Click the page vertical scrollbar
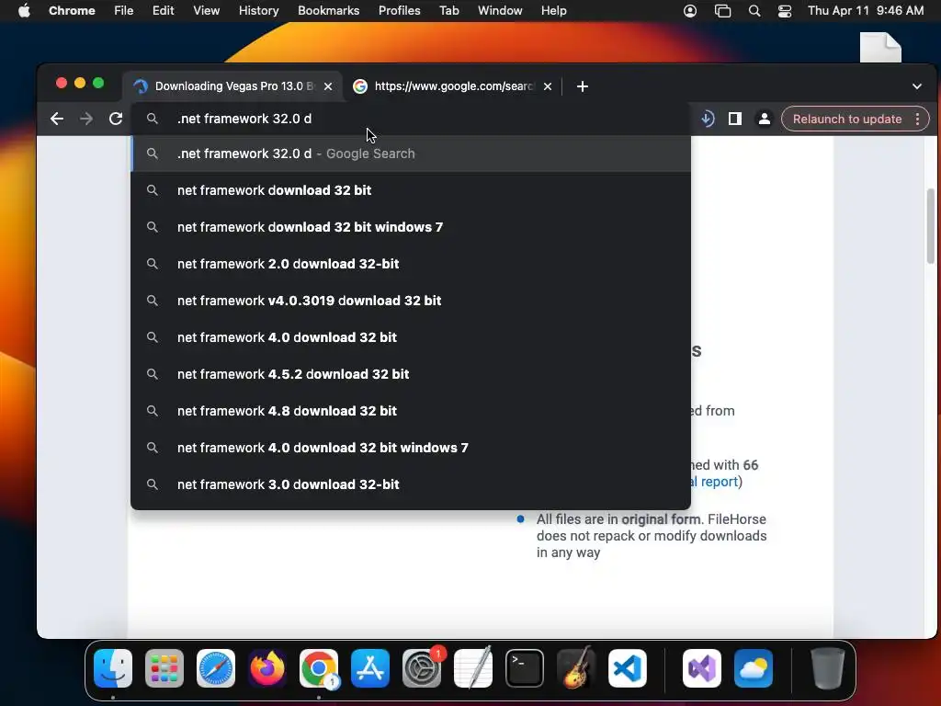The image size is (941, 706). pos(931,226)
